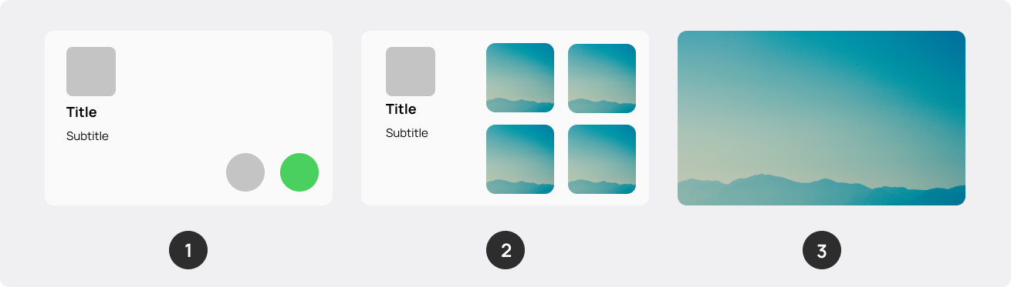
Task: Click the Subtitle text in card 2
Action: pos(407,133)
